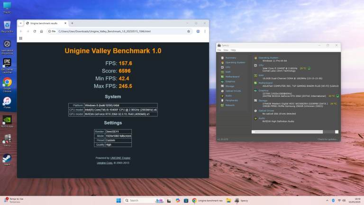Open the Windows Start menu
This screenshot has height=205, width=364.
pyautogui.click(x=118, y=201)
